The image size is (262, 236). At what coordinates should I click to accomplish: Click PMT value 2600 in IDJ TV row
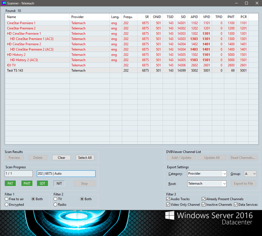(231, 65)
